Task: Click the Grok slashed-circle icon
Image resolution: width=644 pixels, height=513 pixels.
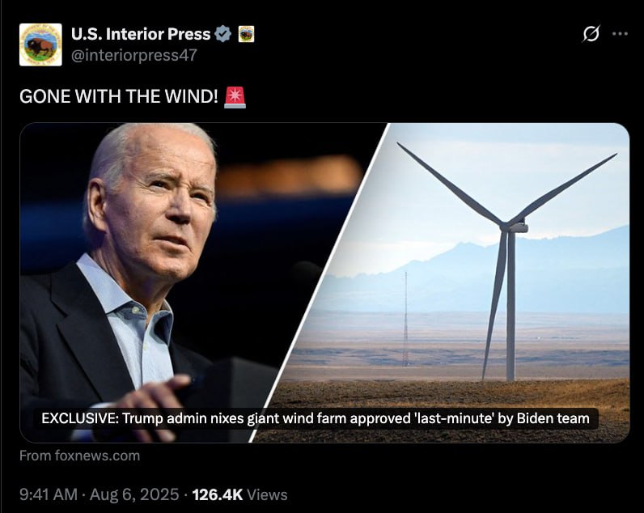Action: click(x=591, y=34)
